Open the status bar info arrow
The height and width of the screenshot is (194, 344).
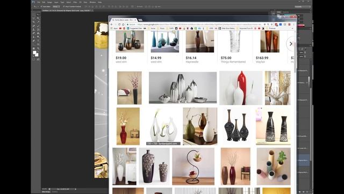point(76,189)
